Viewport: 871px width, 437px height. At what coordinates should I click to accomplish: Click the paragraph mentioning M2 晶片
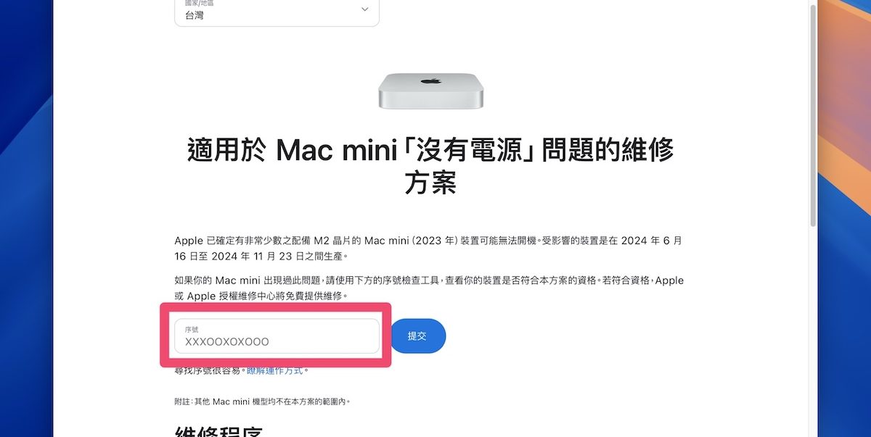pos(428,248)
